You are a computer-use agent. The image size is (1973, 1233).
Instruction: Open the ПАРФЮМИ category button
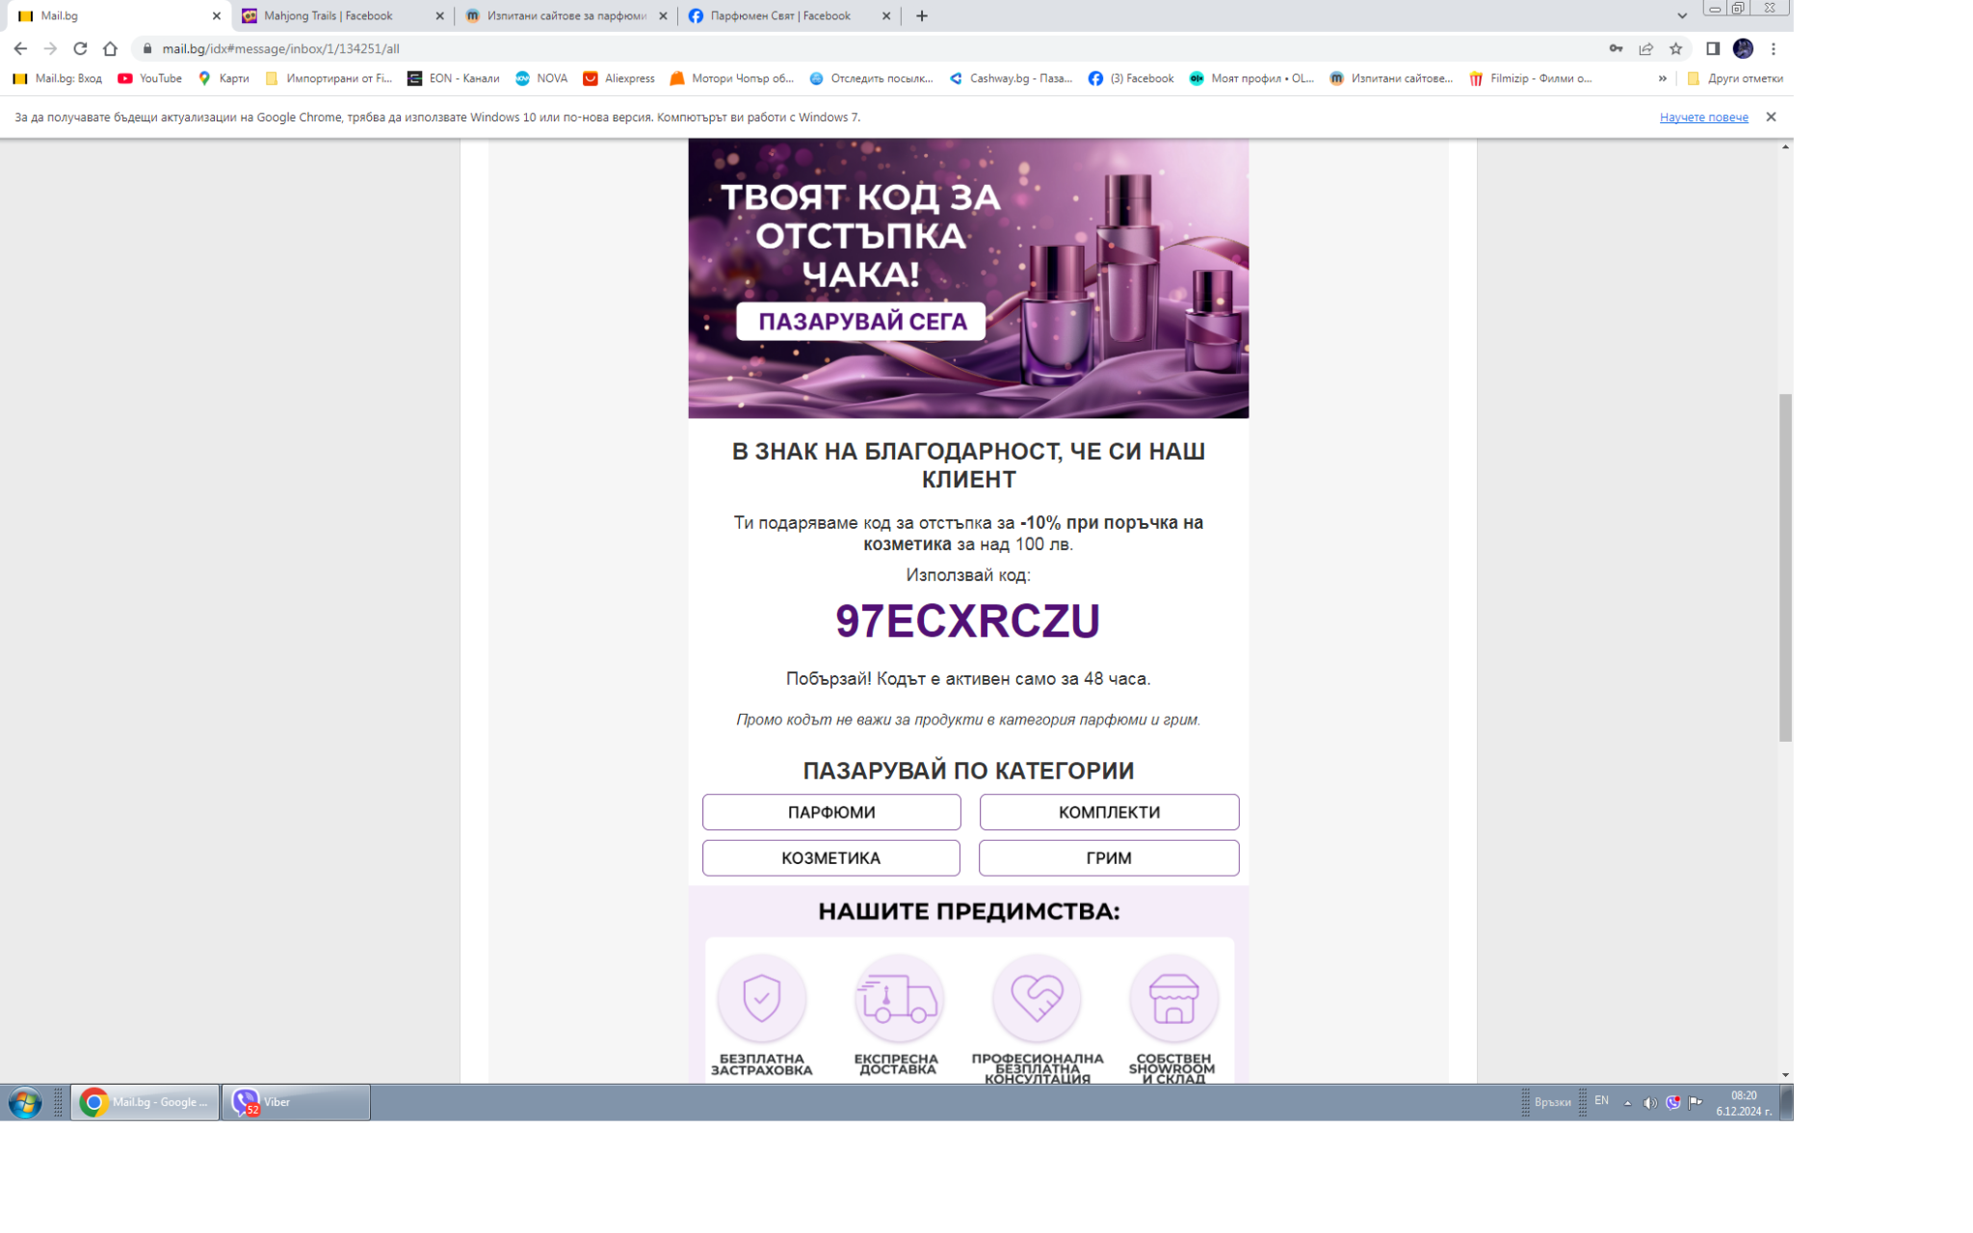coord(831,812)
